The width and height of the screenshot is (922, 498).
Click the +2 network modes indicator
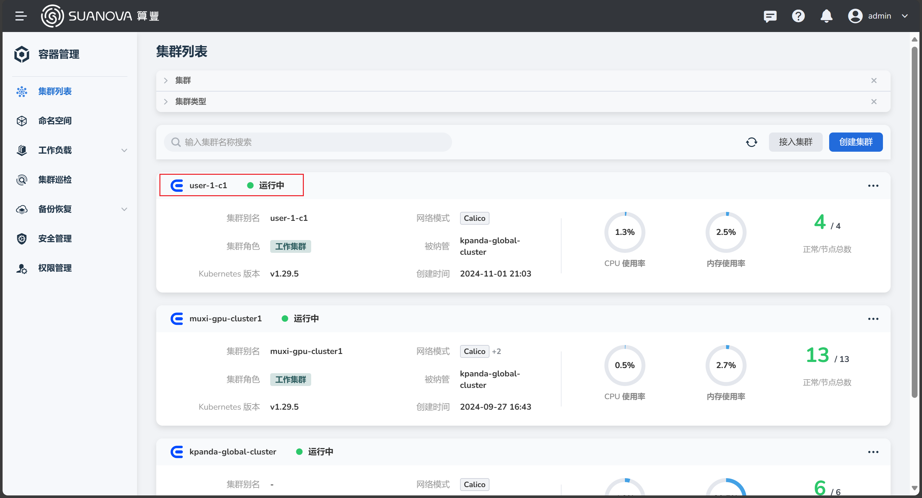[x=496, y=351]
